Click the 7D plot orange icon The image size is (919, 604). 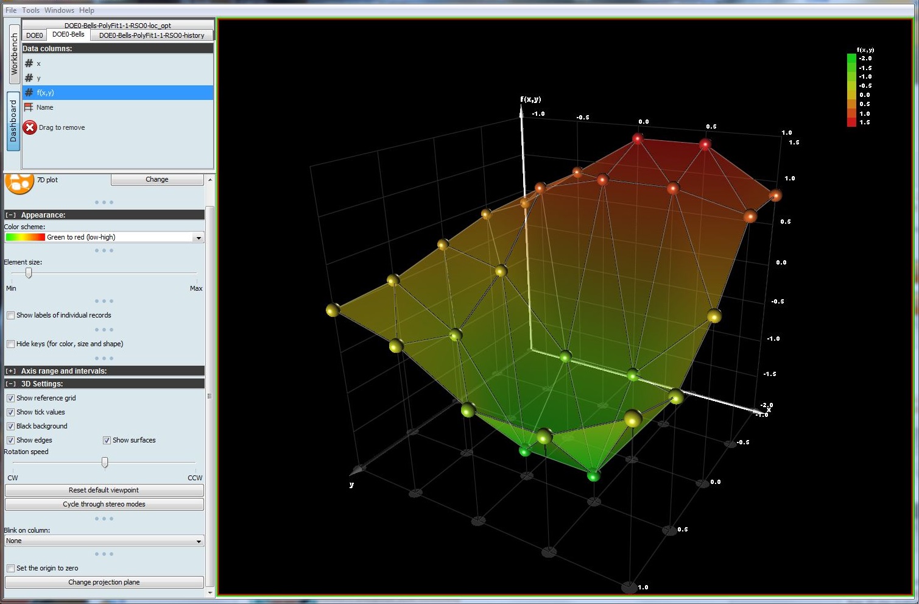pos(19,182)
